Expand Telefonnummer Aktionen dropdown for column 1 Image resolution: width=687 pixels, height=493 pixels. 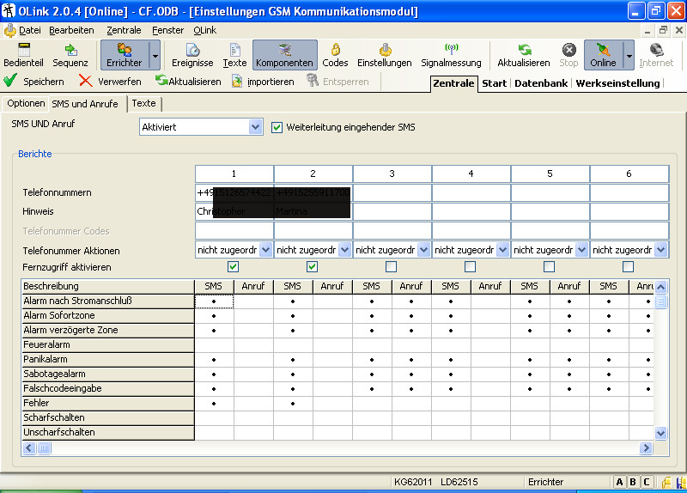(x=265, y=249)
